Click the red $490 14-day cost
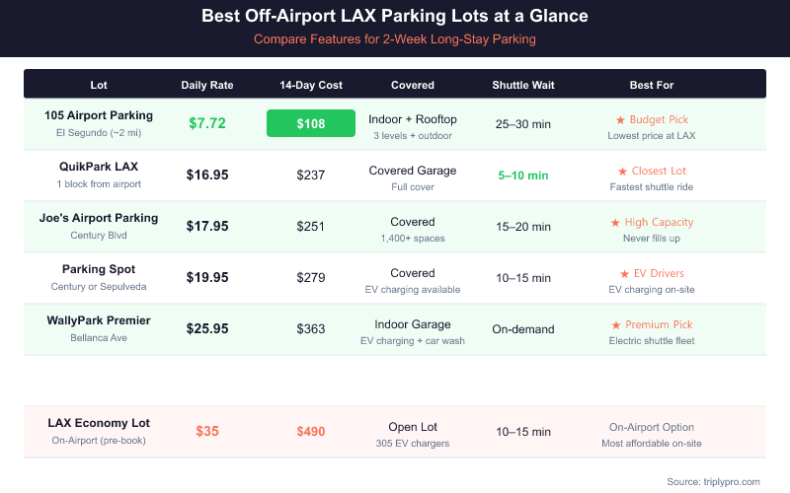The width and height of the screenshot is (790, 493). tap(311, 432)
